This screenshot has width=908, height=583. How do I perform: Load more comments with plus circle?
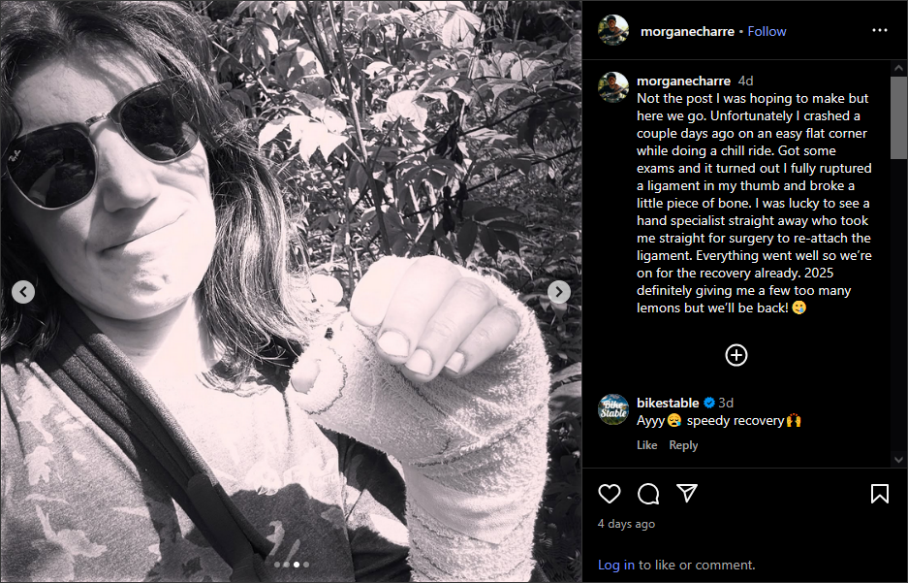736,355
